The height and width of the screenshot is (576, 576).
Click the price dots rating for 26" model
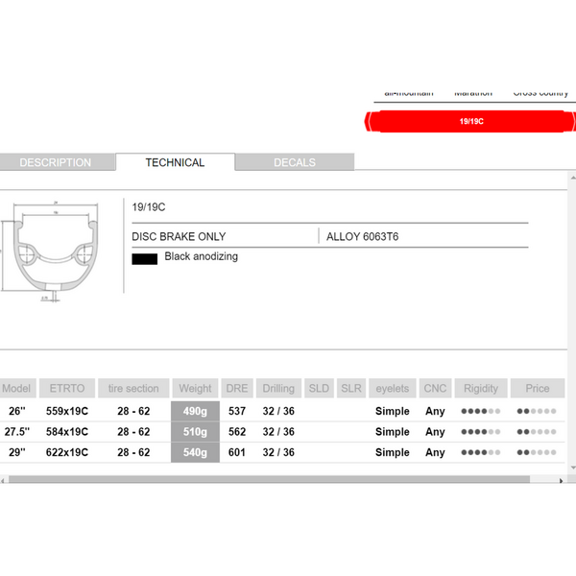(537, 411)
